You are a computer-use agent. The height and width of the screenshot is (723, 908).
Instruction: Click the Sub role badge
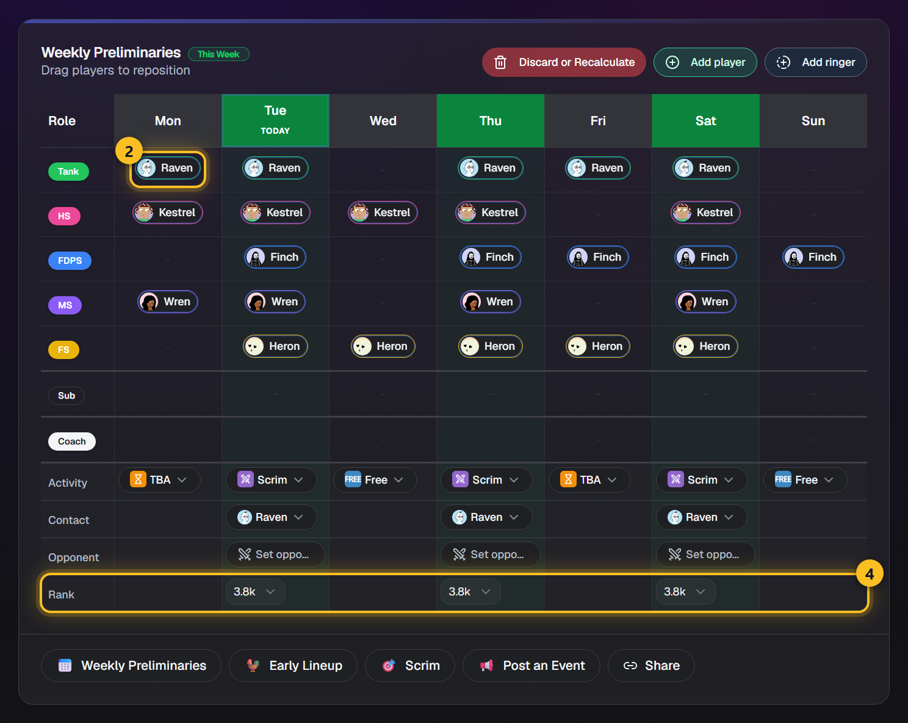tap(67, 396)
